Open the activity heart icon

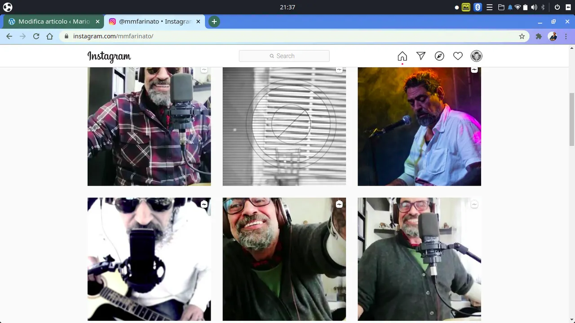pos(458,56)
